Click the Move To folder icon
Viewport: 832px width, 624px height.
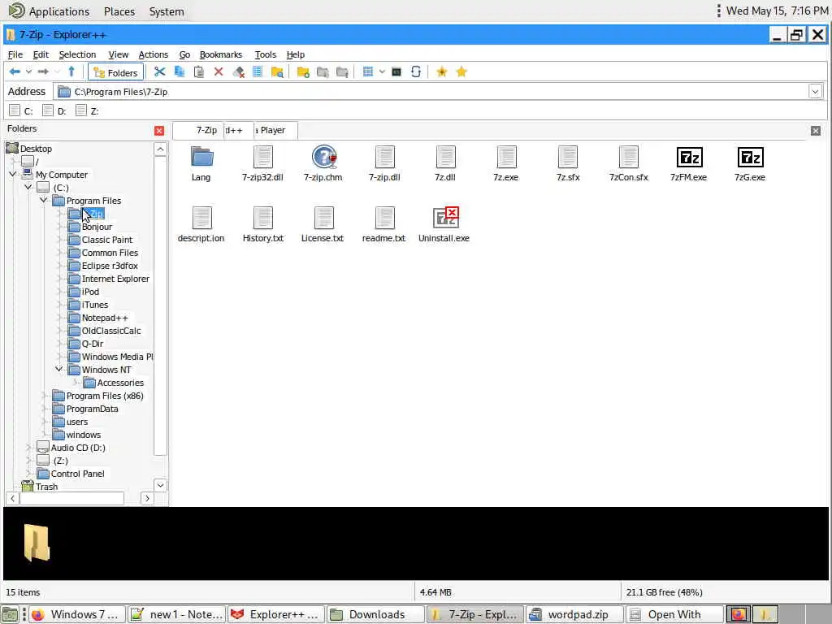pyautogui.click(x=342, y=71)
